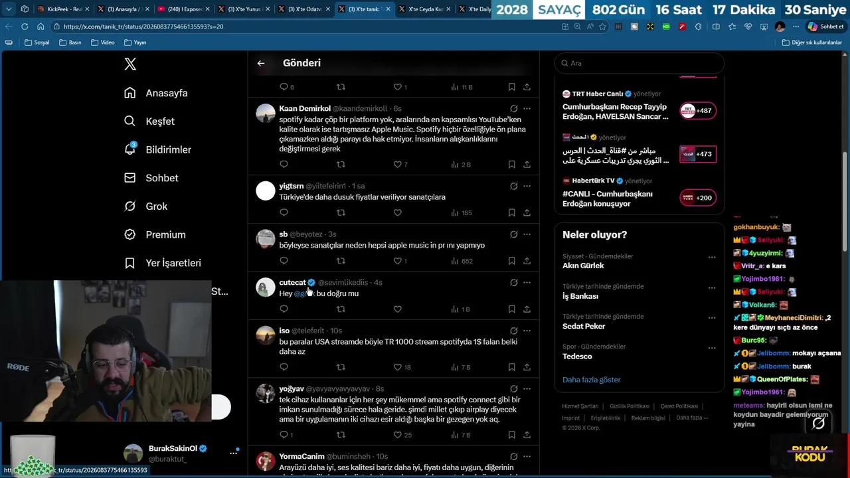The height and width of the screenshot is (478, 850).
Task: Open Anasayfa from the sidebar
Action: point(156,93)
